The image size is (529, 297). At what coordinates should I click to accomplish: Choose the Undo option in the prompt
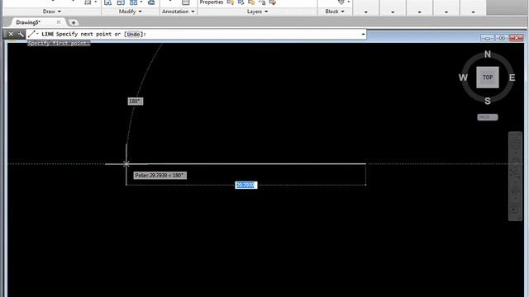click(133, 34)
